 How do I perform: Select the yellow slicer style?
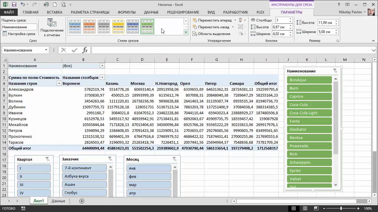(x=118, y=26)
